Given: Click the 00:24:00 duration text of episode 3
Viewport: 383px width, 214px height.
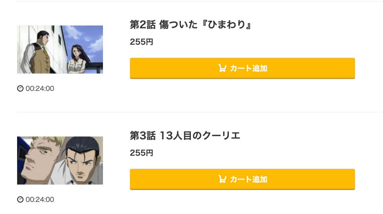Looking at the screenshot, I should 39,199.
